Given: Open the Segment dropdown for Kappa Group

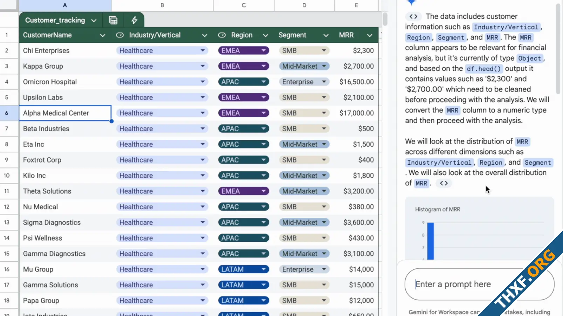Looking at the screenshot, I should [324, 66].
